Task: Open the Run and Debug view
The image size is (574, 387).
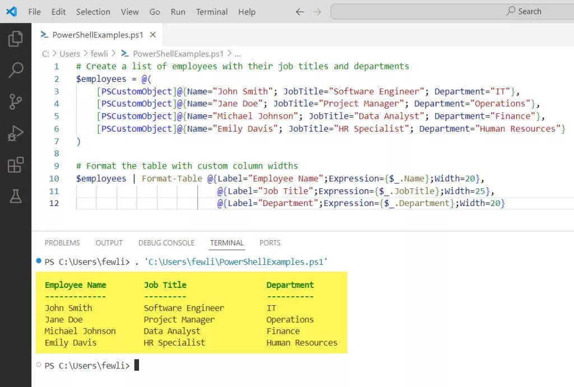Action: [x=16, y=133]
